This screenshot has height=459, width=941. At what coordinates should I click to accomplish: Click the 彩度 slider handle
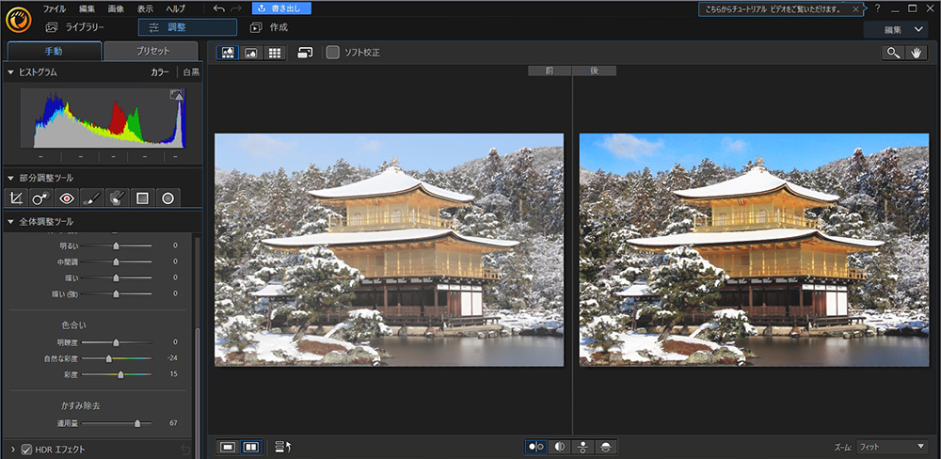coord(120,375)
